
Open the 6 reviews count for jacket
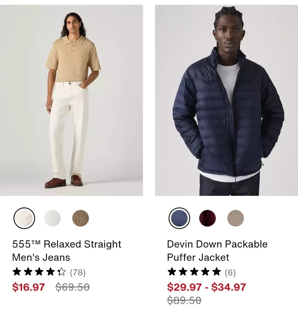pyautogui.click(x=230, y=272)
